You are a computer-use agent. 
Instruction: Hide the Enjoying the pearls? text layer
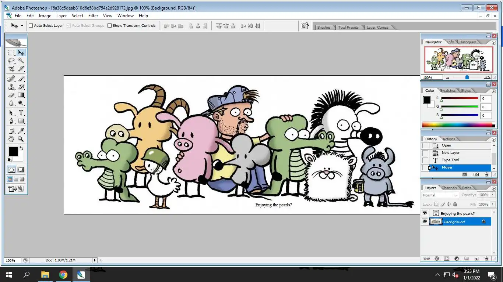(425, 213)
